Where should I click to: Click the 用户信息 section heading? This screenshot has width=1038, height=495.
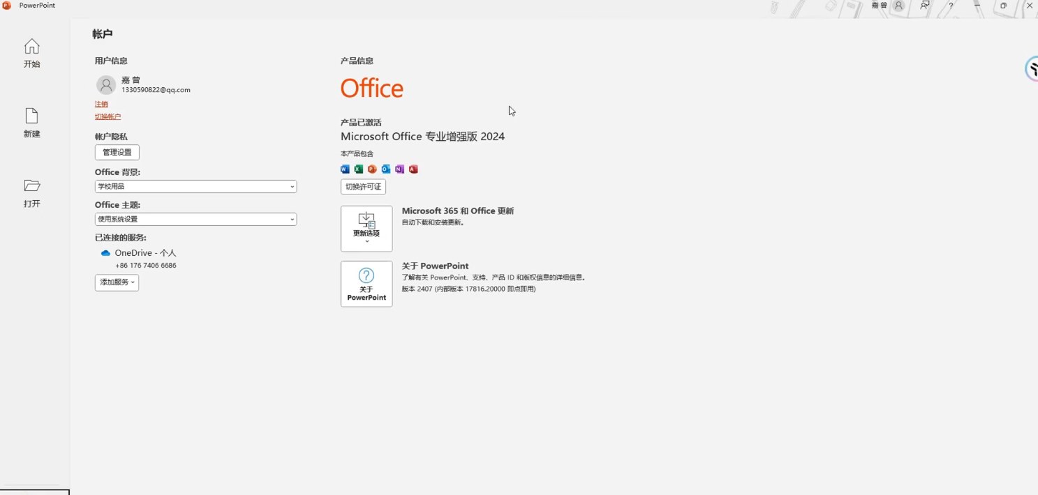click(x=111, y=61)
